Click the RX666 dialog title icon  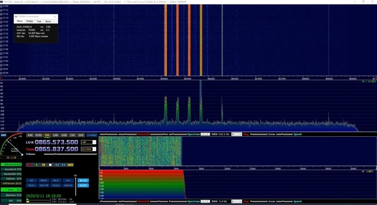(16, 17)
